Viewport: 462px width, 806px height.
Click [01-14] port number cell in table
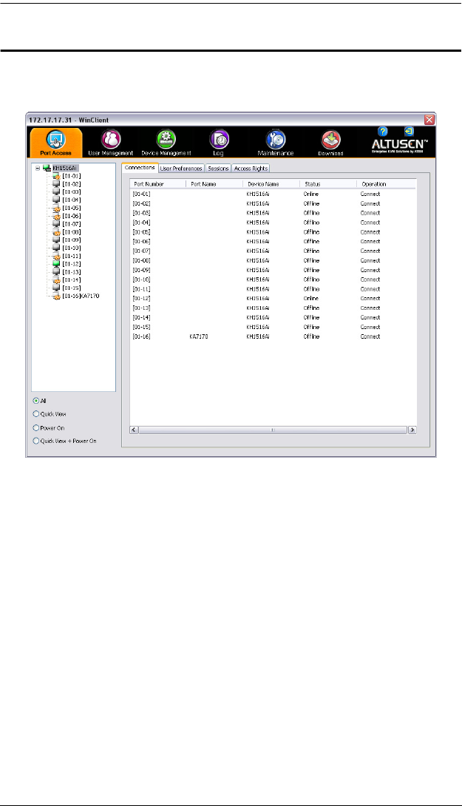click(x=141, y=318)
